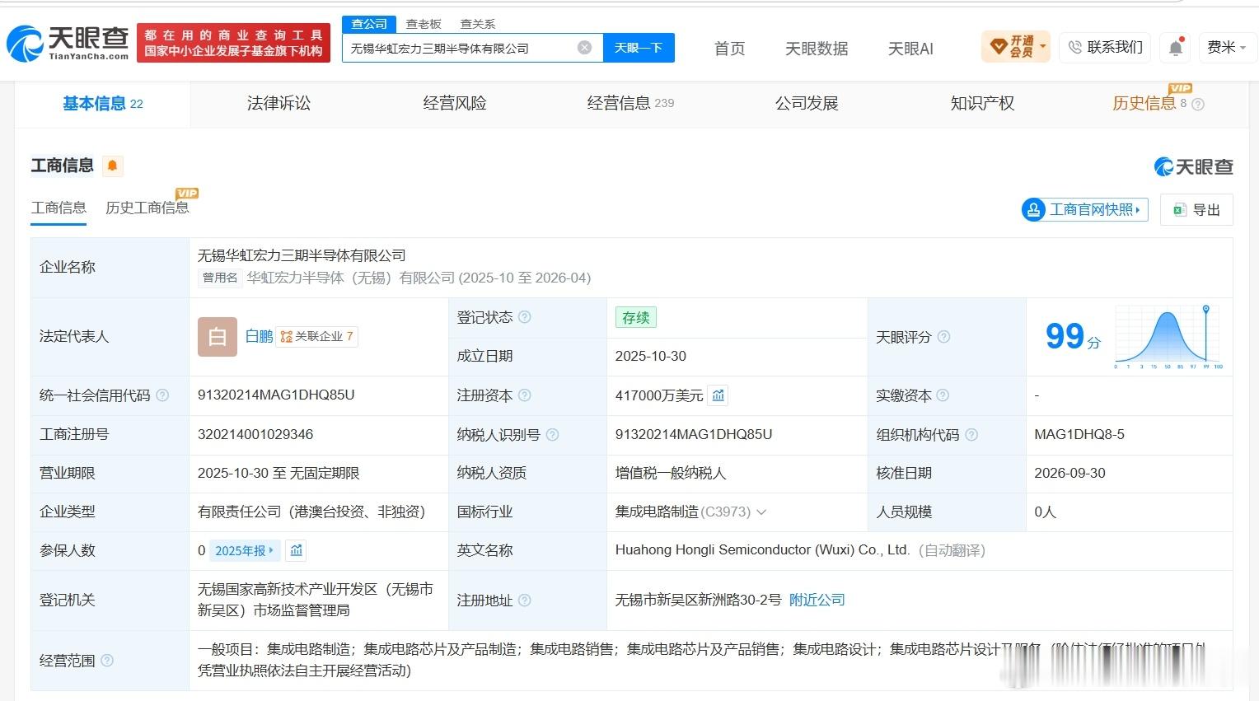Click the TianYanCha logo
1259x701 pixels.
pos(68,43)
